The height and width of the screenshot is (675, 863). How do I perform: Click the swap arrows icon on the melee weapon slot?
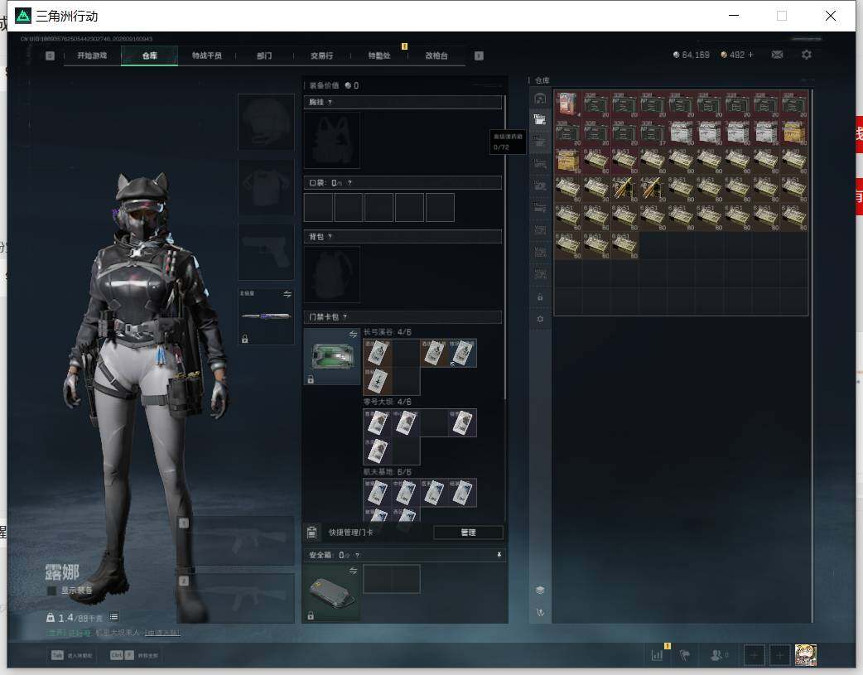(287, 294)
